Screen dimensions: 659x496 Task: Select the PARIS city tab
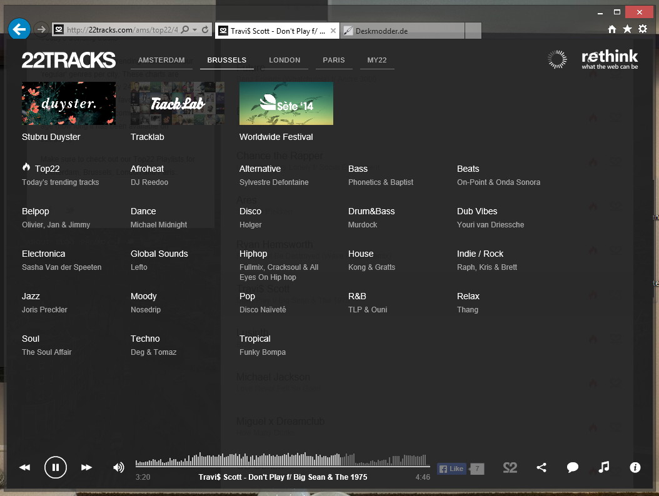[x=334, y=60]
